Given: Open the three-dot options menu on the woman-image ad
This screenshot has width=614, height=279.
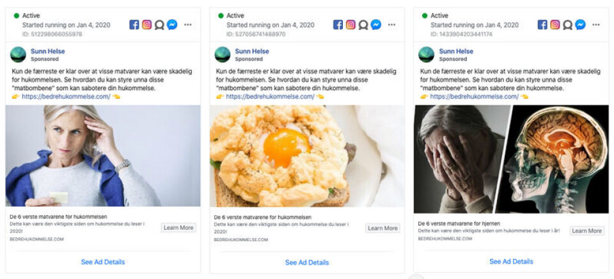Looking at the screenshot, I should click(187, 25).
